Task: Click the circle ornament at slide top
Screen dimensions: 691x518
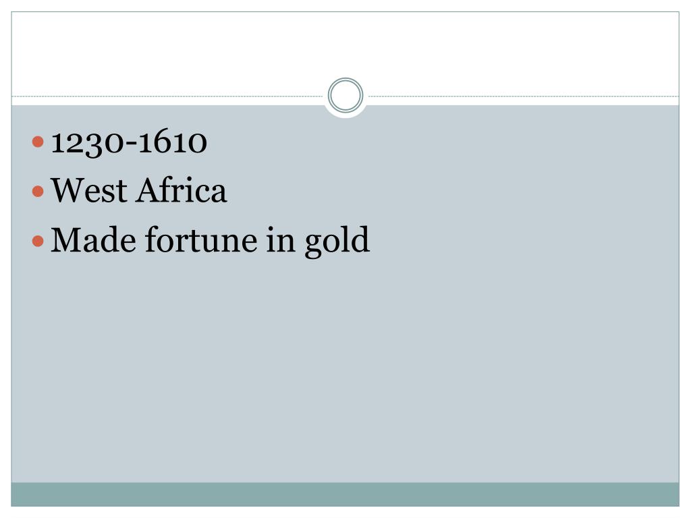Action: point(345,95)
